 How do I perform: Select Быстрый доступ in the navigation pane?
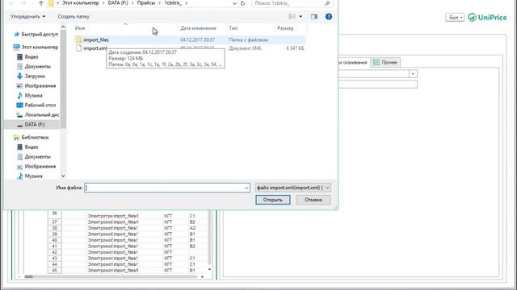40,34
